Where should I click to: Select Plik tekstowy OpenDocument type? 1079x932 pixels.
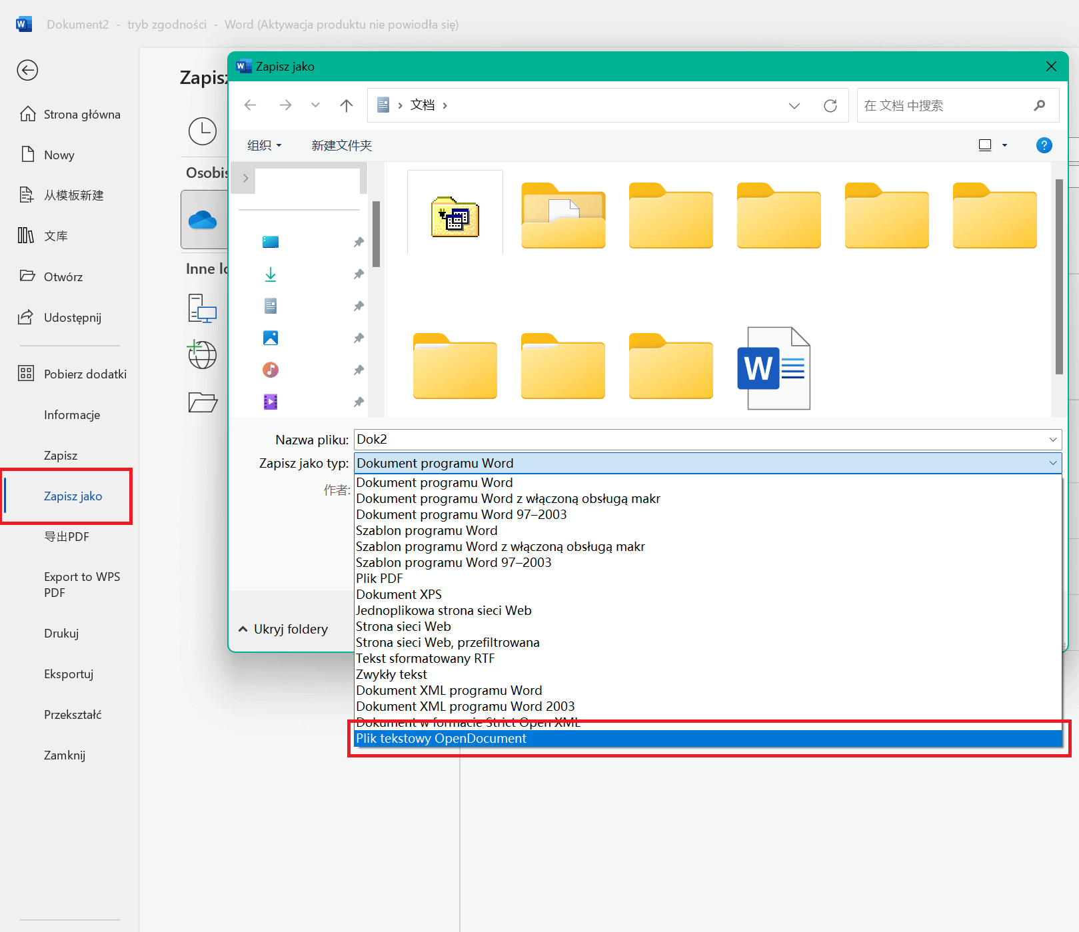tap(708, 738)
